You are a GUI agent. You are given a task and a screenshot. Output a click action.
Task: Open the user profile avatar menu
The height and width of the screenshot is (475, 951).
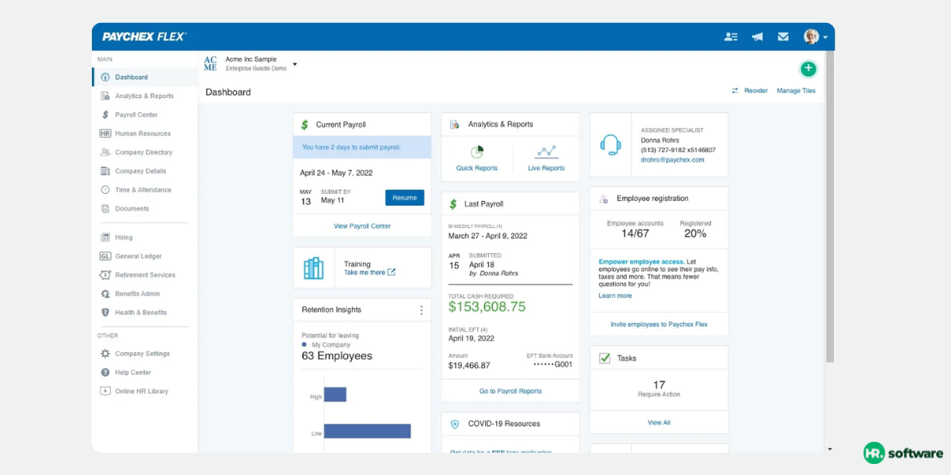point(815,36)
